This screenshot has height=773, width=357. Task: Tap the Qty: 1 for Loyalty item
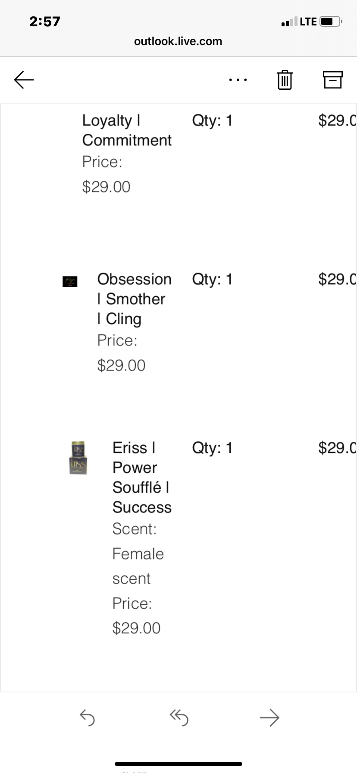coord(212,120)
